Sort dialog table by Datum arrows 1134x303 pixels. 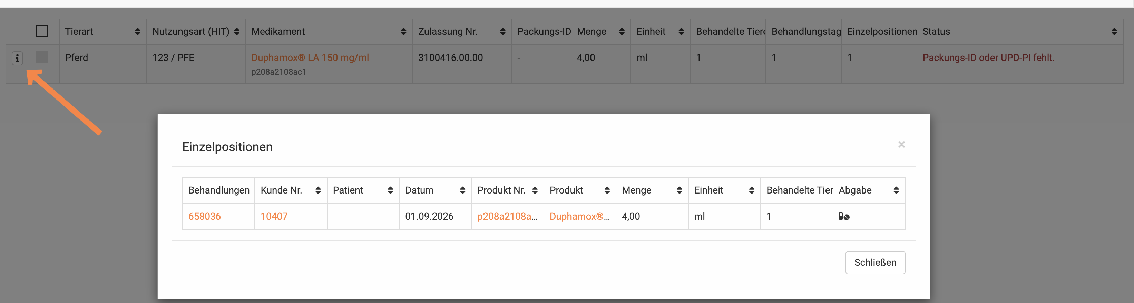coord(462,190)
